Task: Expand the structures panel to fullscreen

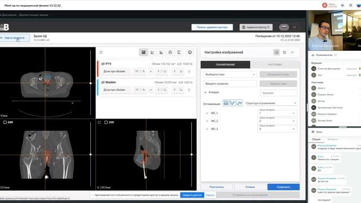Action: (101, 52)
